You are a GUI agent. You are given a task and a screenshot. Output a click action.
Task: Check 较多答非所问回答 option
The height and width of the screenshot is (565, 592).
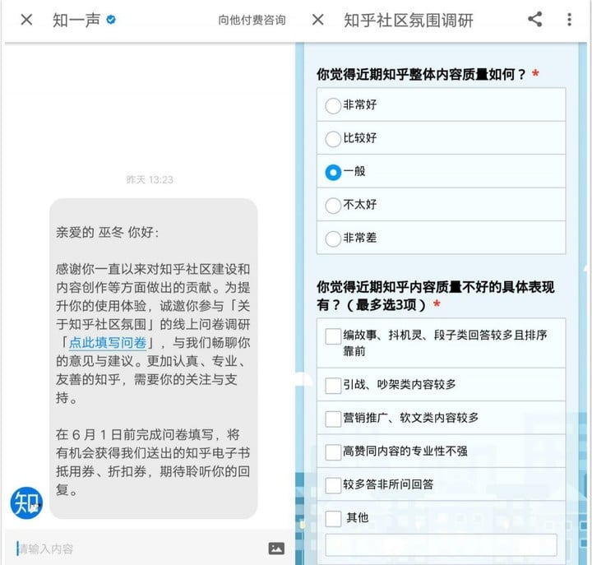pos(333,485)
